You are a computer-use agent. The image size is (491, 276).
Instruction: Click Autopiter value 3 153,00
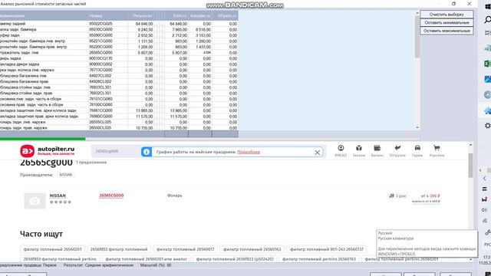coord(203,35)
